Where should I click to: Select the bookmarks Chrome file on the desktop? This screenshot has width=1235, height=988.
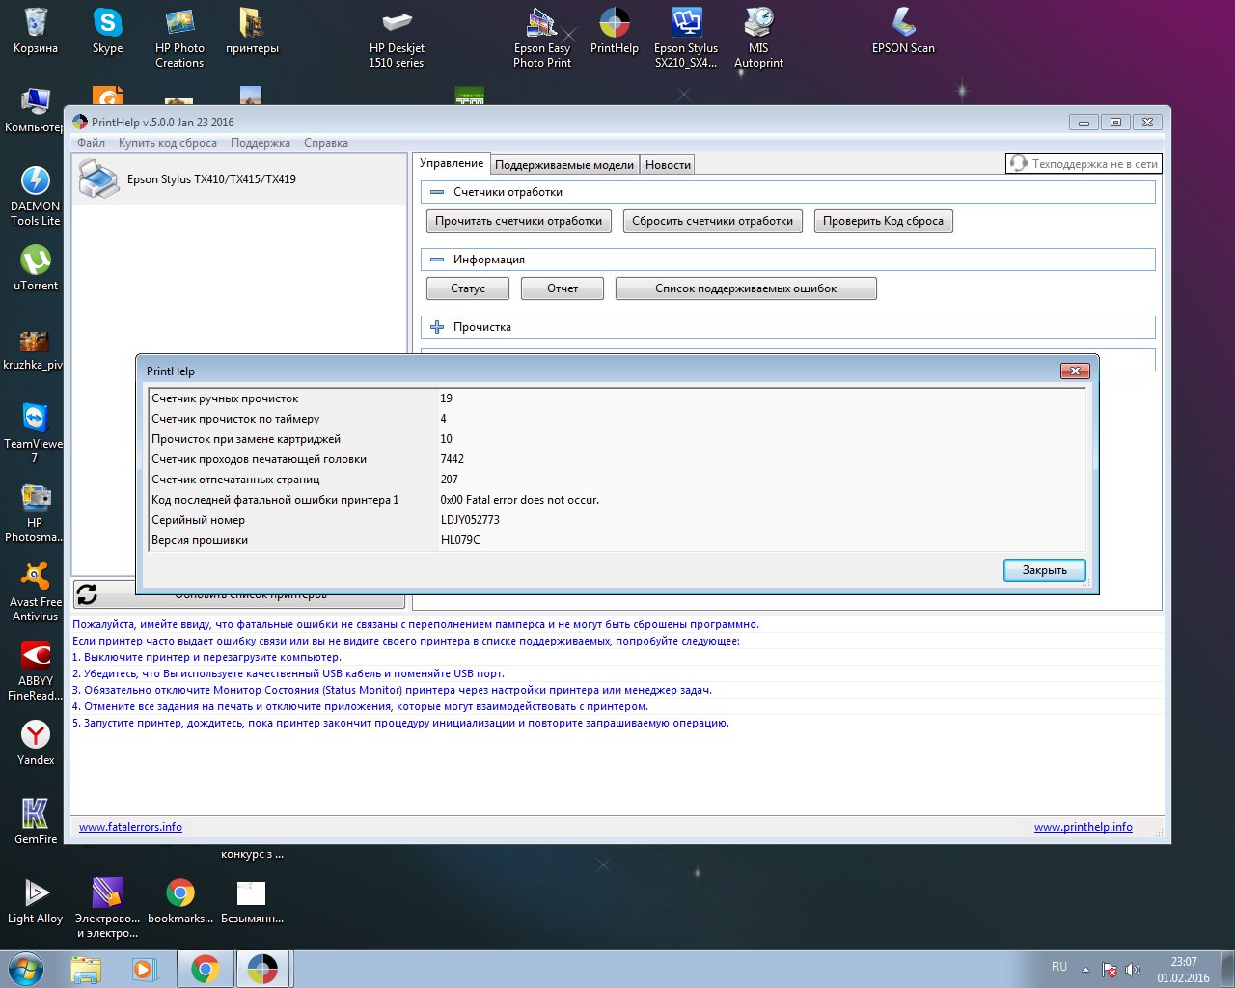(180, 900)
